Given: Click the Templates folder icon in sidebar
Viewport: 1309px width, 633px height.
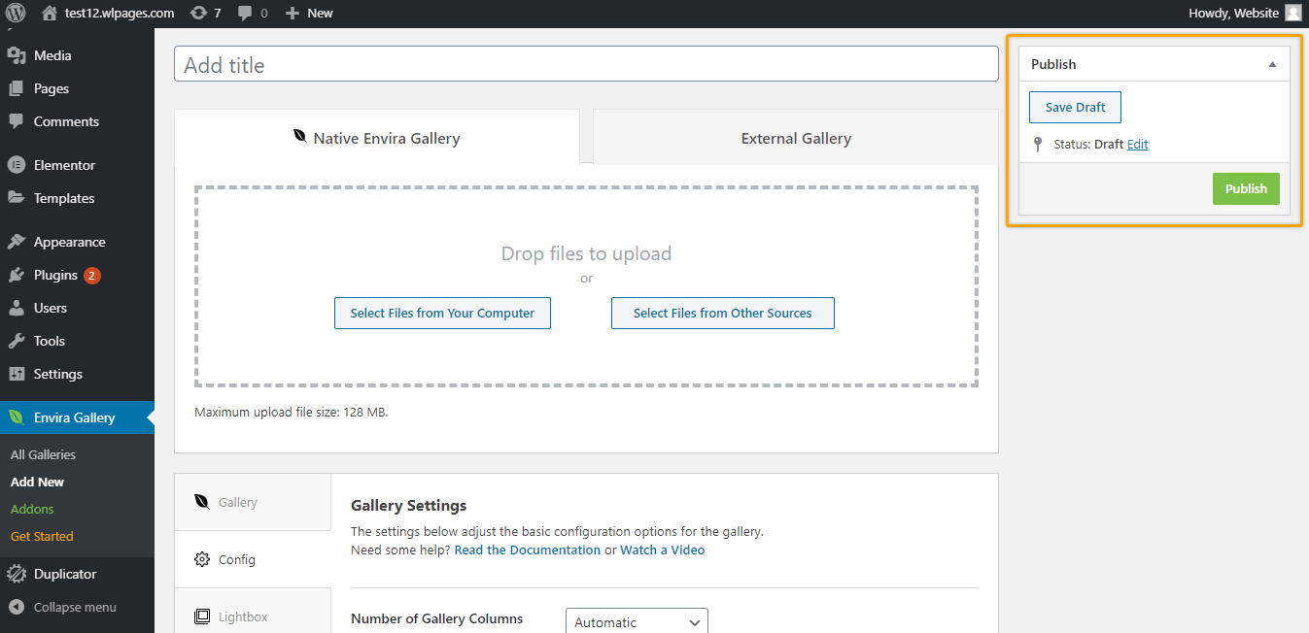Looking at the screenshot, I should [17, 198].
